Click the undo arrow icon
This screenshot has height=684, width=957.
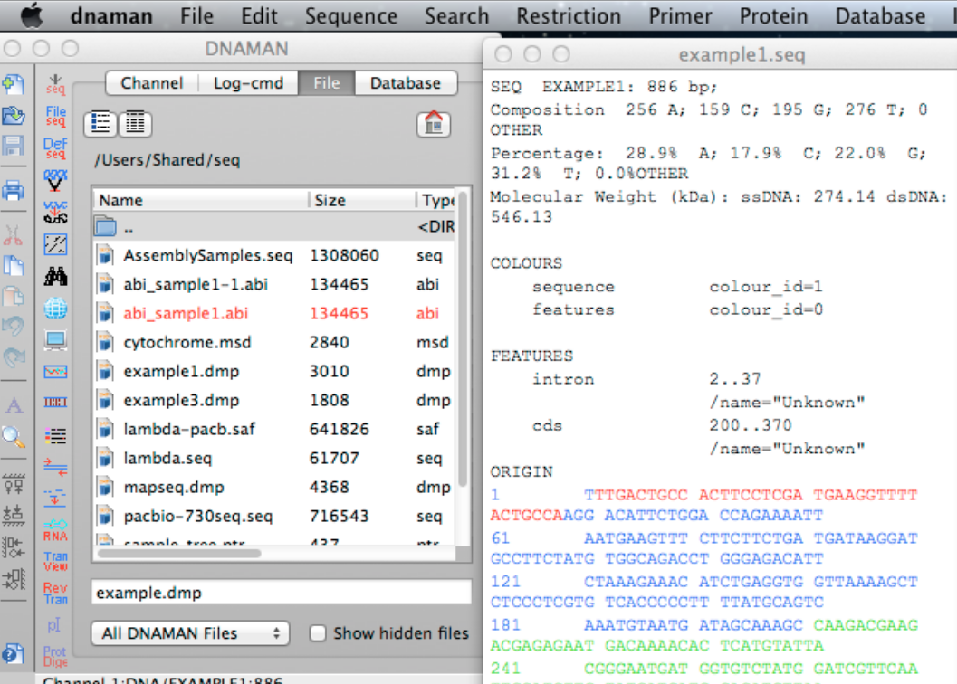pyautogui.click(x=13, y=327)
